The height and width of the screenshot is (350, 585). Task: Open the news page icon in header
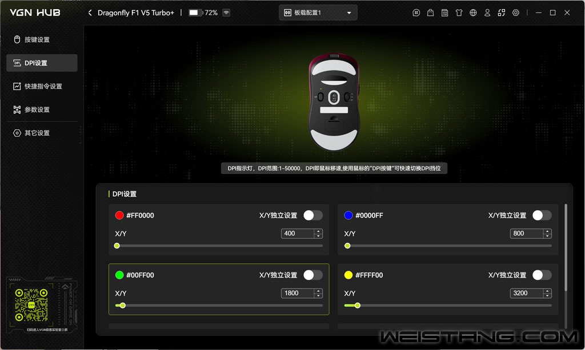click(444, 13)
